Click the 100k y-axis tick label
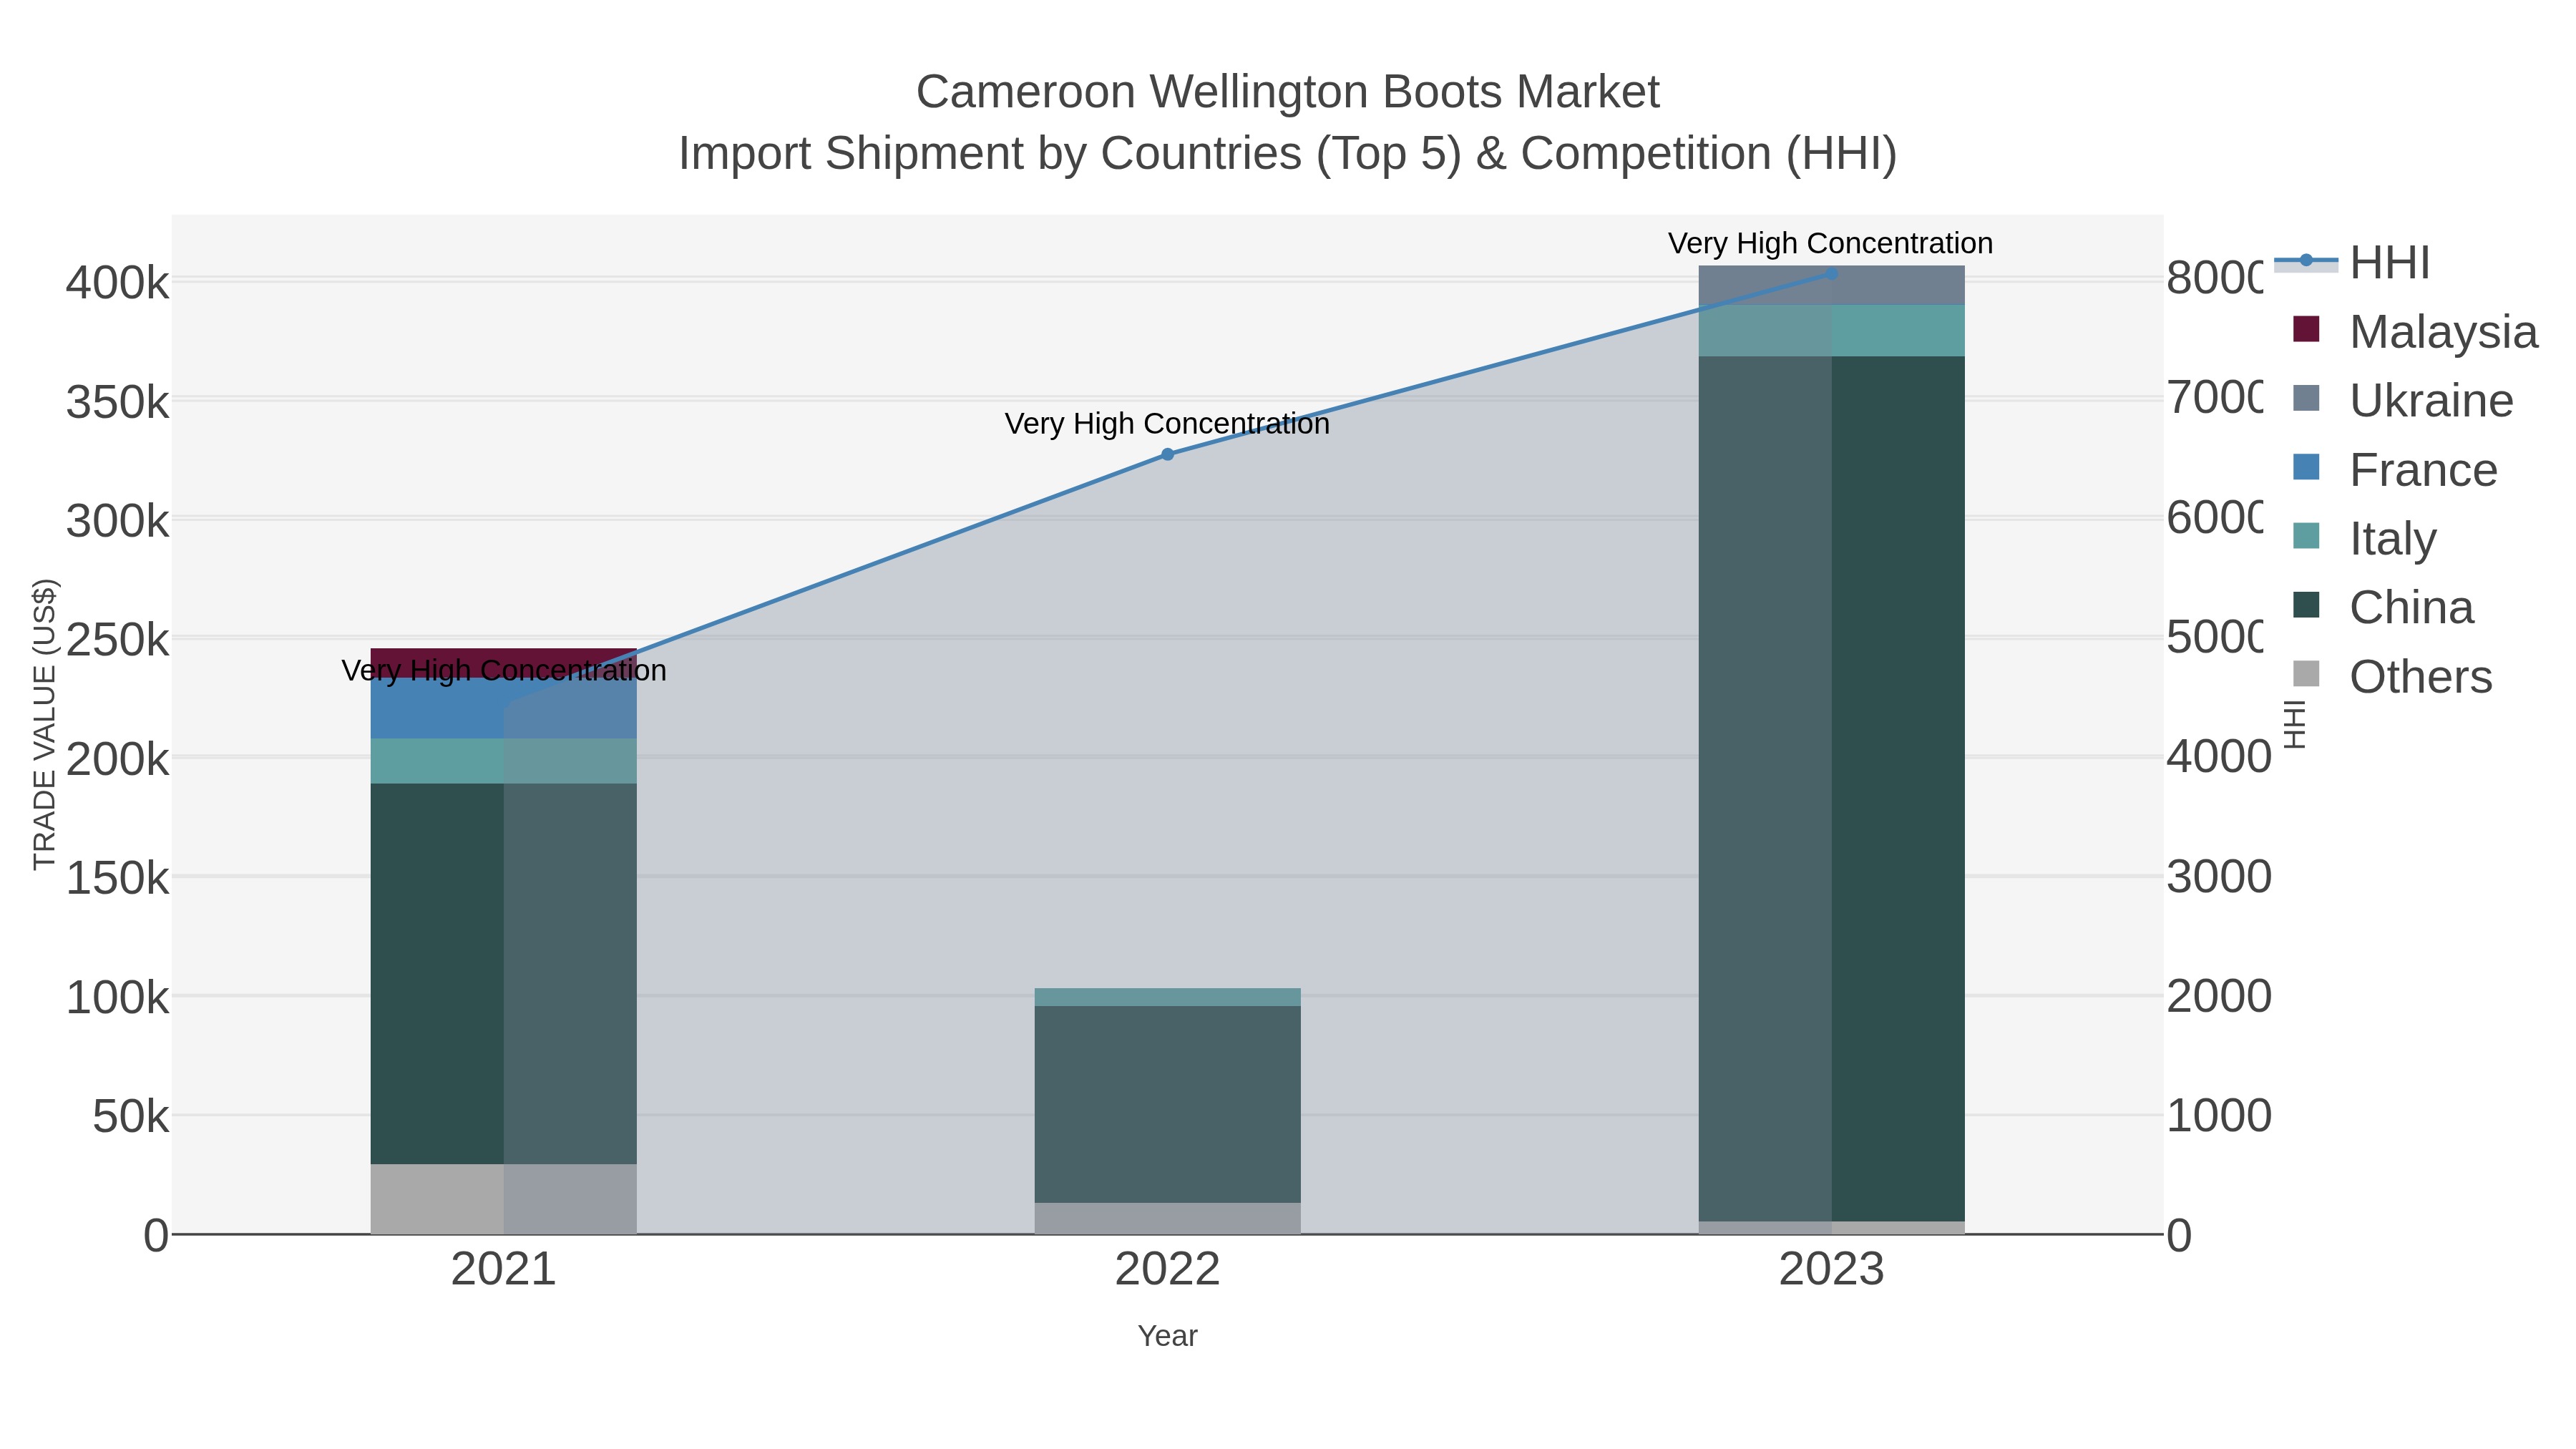This screenshot has width=2576, height=1449. (x=118, y=998)
